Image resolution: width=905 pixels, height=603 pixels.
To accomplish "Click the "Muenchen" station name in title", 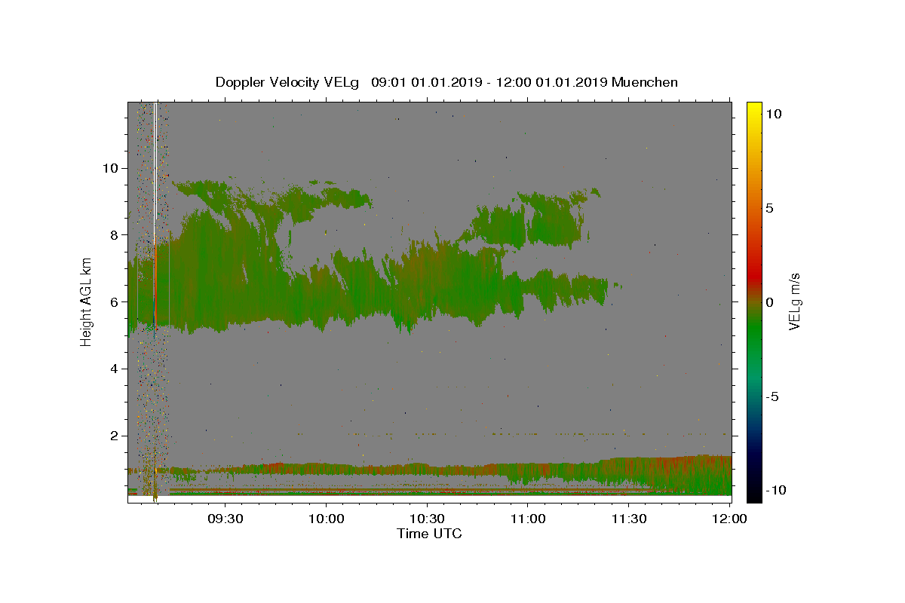I will (x=645, y=82).
